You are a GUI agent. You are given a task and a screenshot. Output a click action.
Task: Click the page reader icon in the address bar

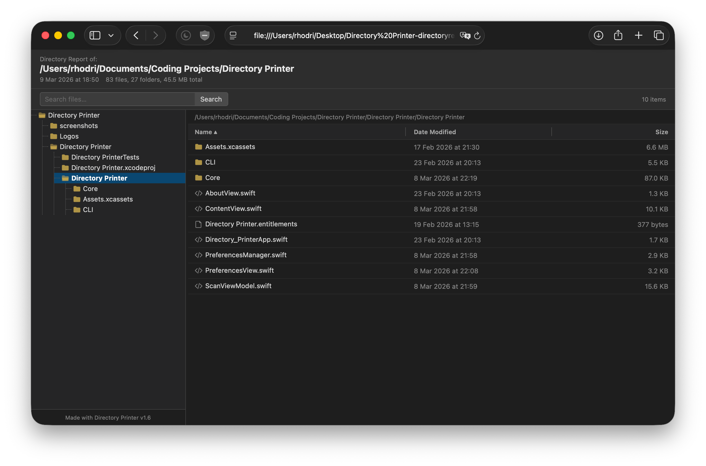233,36
